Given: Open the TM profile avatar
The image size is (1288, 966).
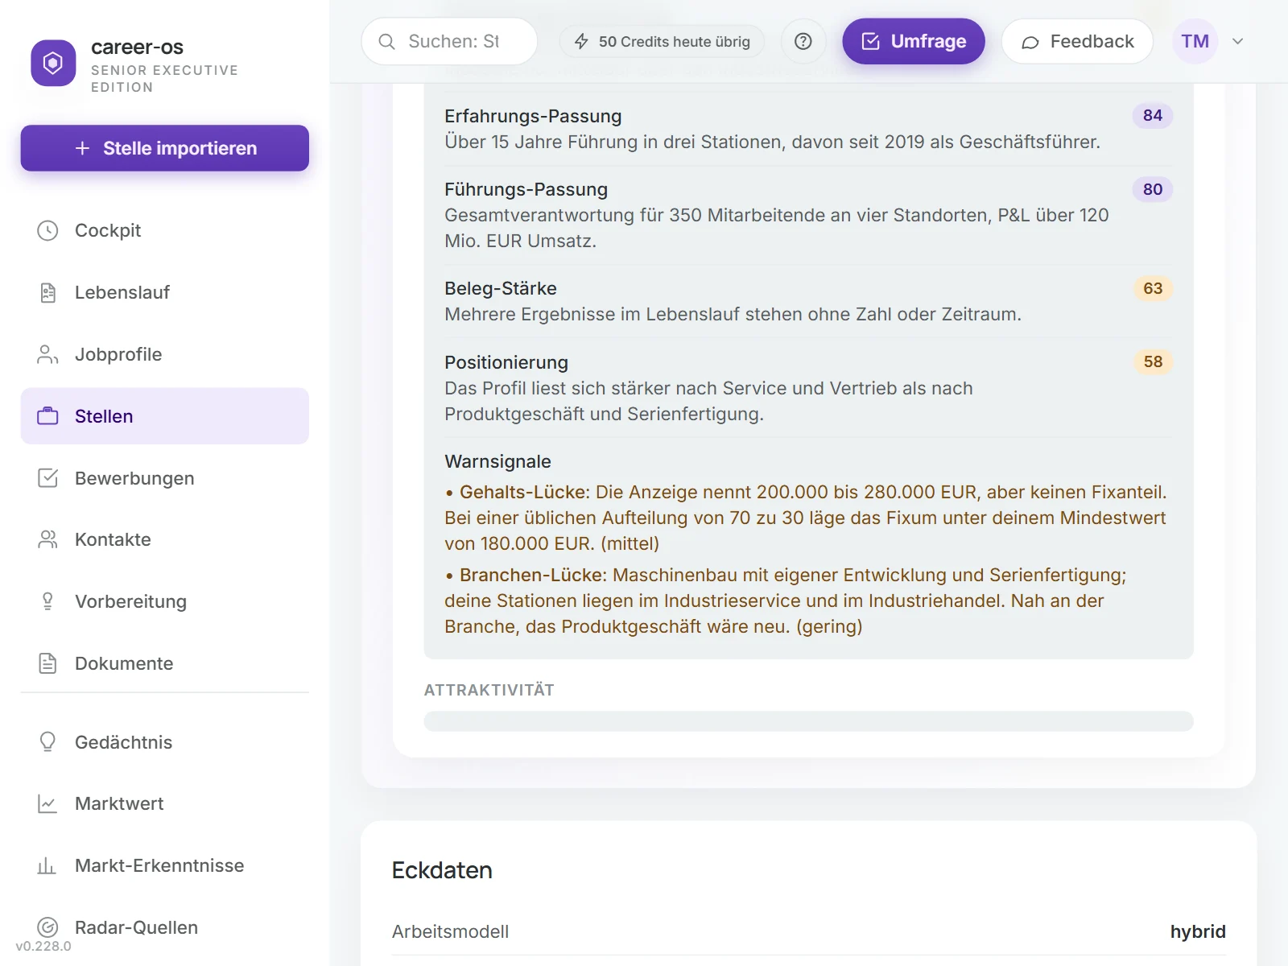Looking at the screenshot, I should (x=1195, y=42).
